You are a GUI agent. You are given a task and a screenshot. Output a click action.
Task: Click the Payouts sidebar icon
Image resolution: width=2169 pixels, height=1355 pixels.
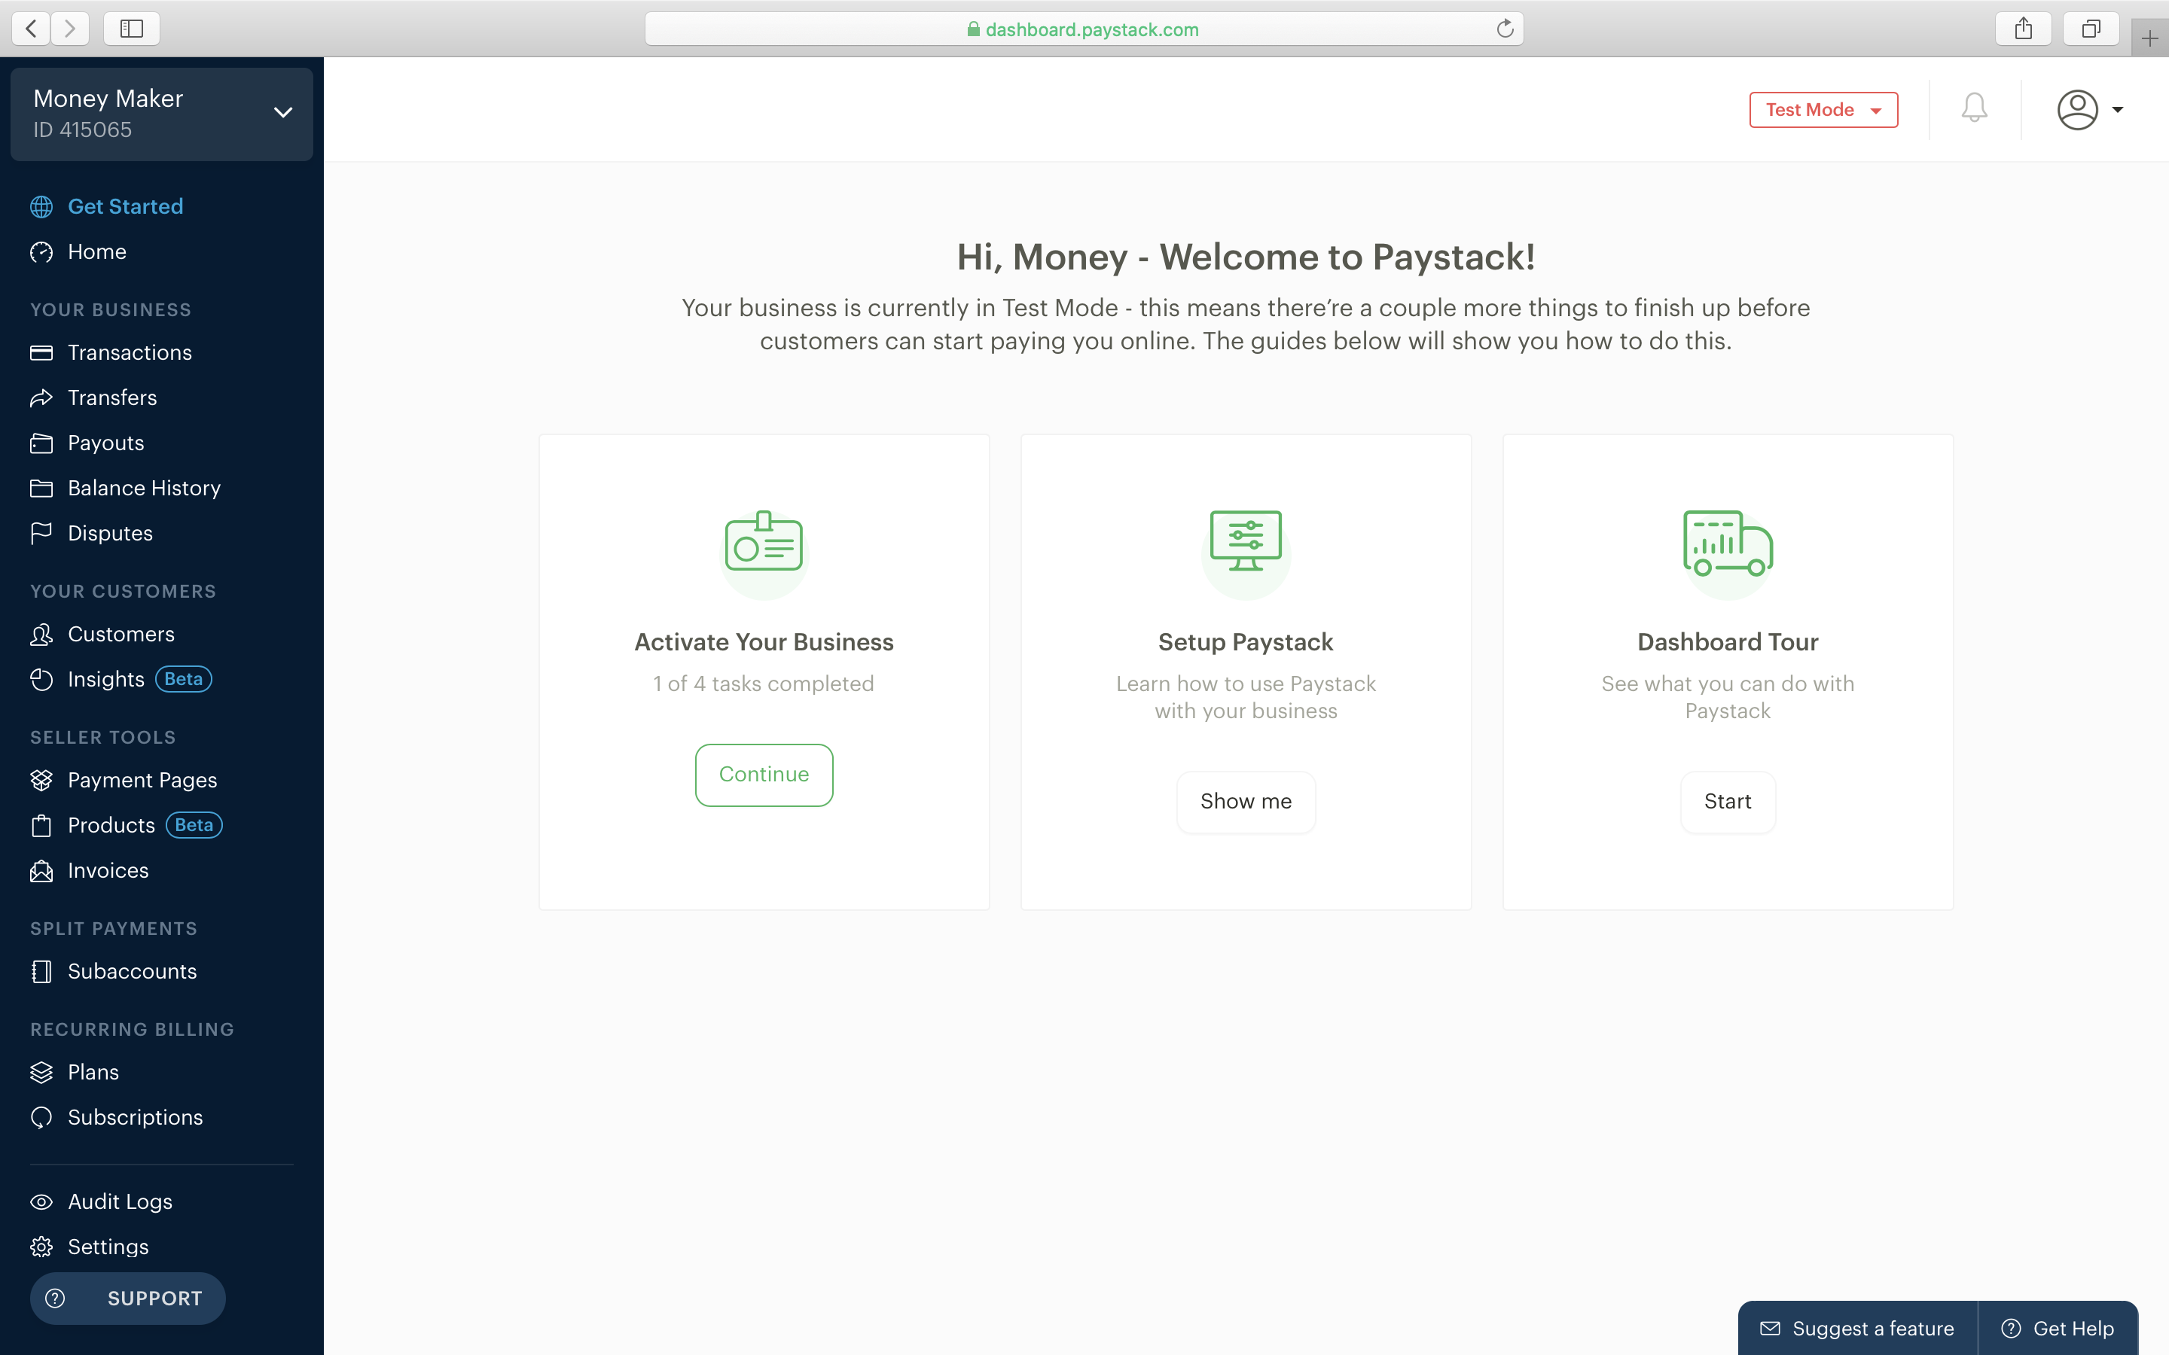point(42,442)
